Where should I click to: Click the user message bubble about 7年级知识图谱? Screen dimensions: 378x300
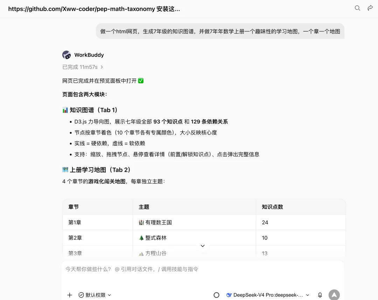pos(220,31)
